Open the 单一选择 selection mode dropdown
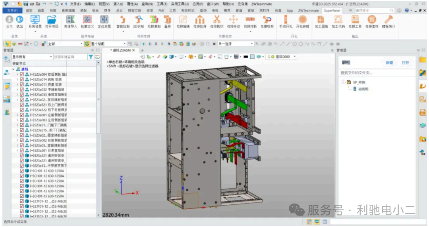The image size is (429, 227). click(235, 44)
